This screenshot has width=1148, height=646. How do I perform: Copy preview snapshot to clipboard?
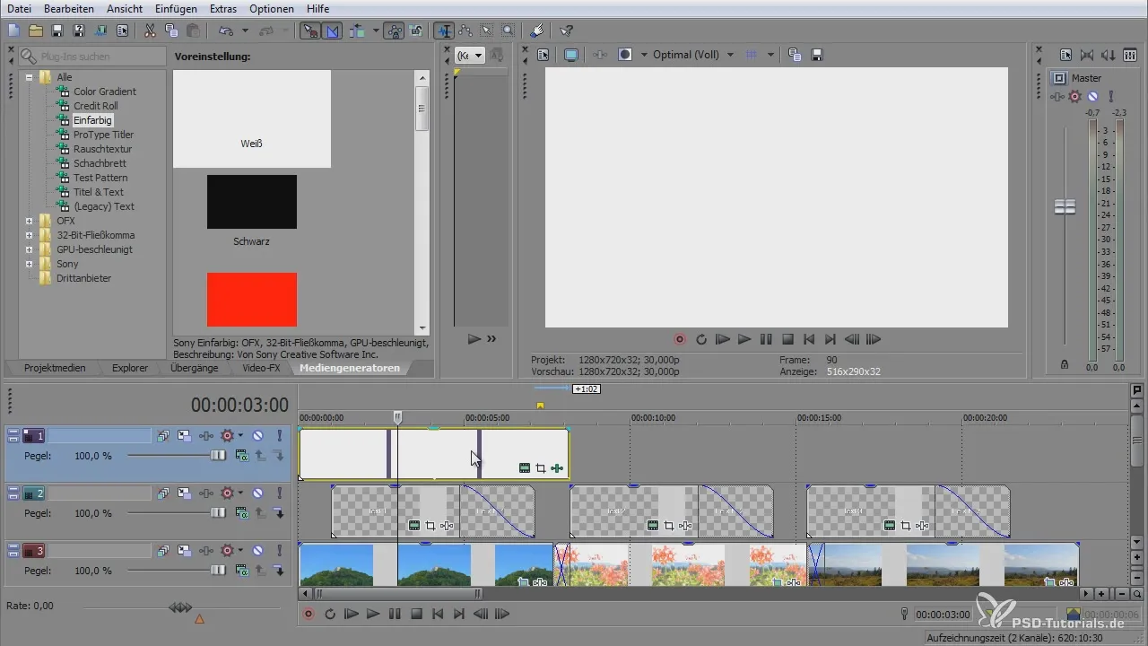click(795, 55)
